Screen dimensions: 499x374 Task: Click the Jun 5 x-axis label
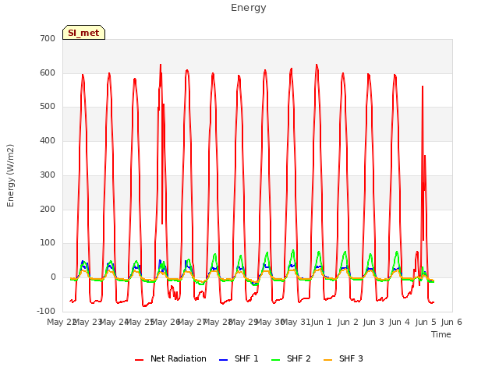tap(426, 322)
